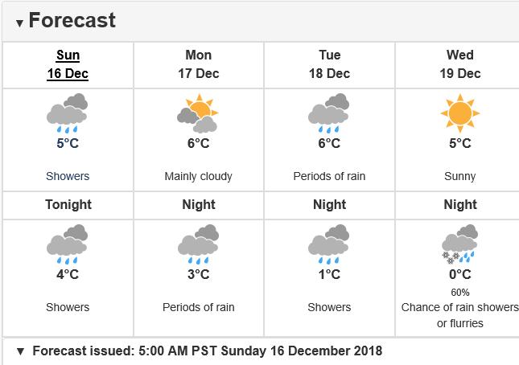Click Wednesday night's rain and flurries icon

(x=459, y=244)
